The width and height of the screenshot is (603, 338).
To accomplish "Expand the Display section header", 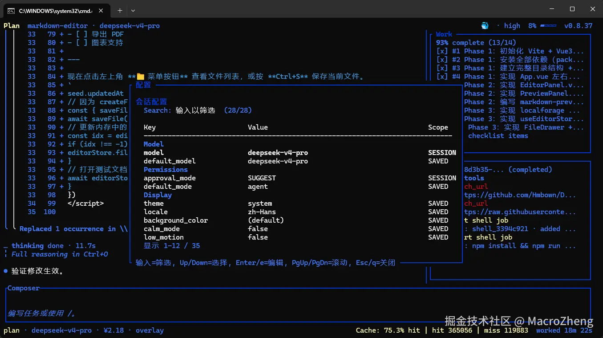I will (158, 195).
